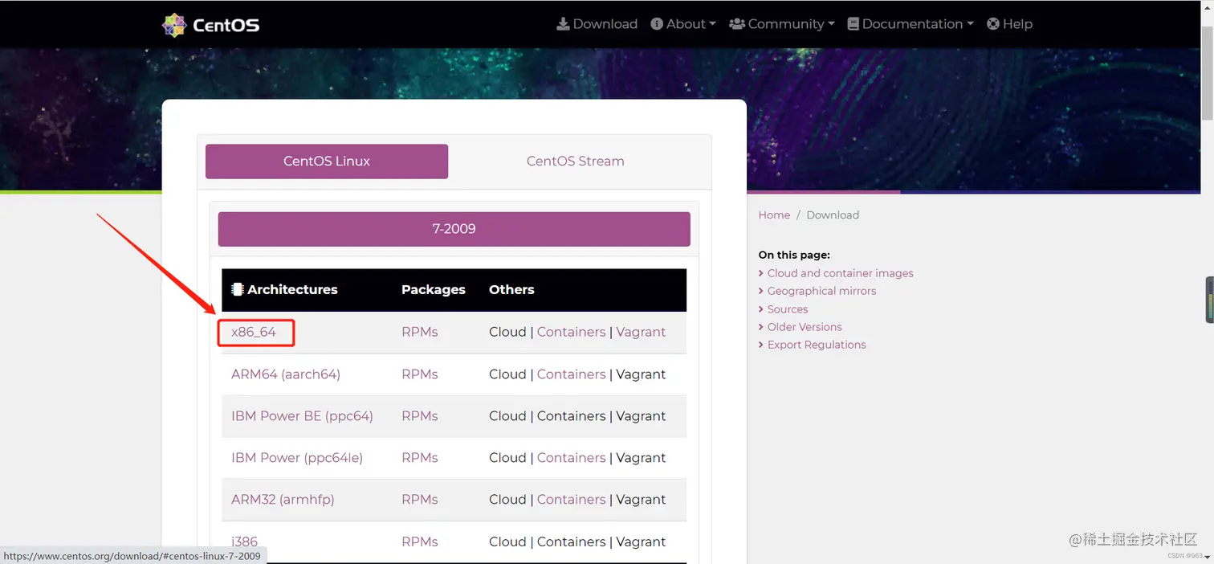This screenshot has width=1214, height=564.
Task: Click the Help lifebuoy icon
Action: (993, 24)
